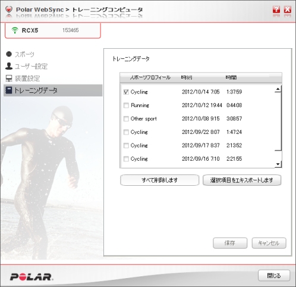This screenshot has height=287, width=296.
Task: Click the 2012/10/14 7:05 date text
Action: tap(201, 92)
